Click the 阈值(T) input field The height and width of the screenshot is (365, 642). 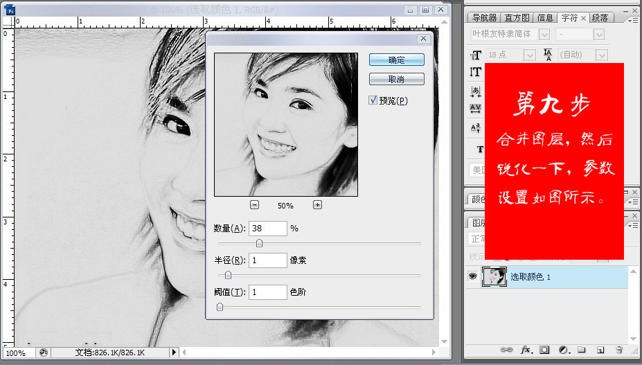(268, 292)
